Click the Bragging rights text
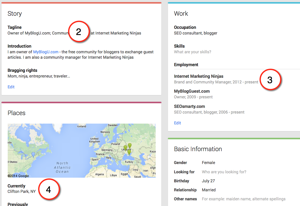 (39, 76)
